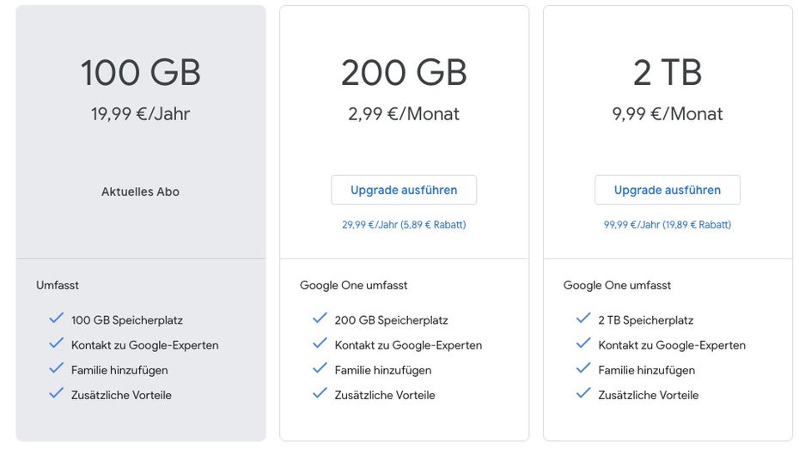Click Google One umfasst in 2 TB card
The width and height of the screenshot is (799, 449).
tap(617, 285)
